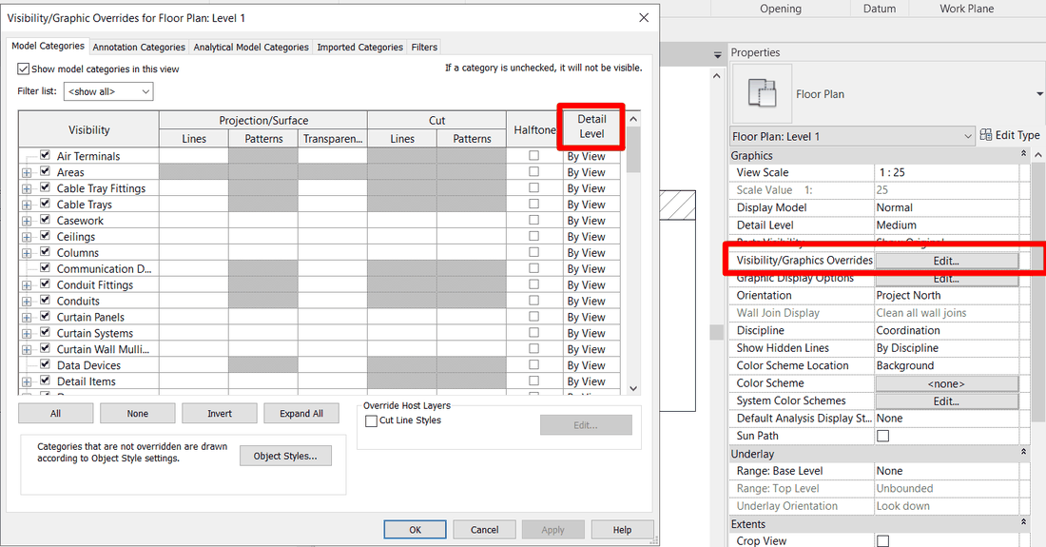Select the Communication D... category row

[104, 269]
